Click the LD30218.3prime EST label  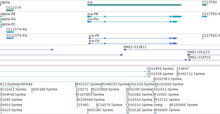[x=139, y=110]
